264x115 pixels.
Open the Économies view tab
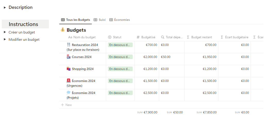(120, 20)
